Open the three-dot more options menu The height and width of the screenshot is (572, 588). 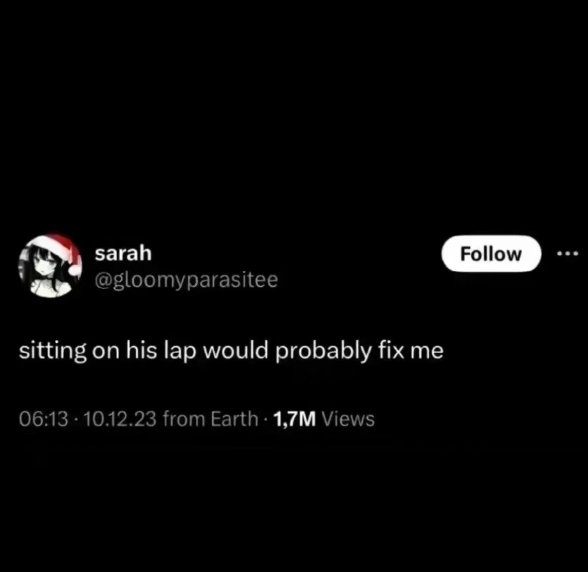click(x=568, y=254)
